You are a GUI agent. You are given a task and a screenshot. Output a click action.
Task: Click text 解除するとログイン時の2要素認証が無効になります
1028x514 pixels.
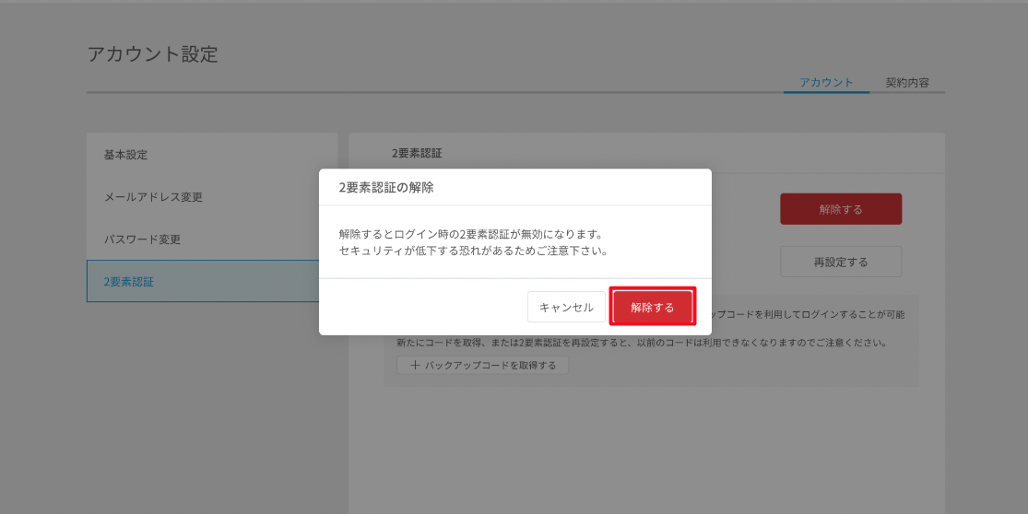point(470,234)
